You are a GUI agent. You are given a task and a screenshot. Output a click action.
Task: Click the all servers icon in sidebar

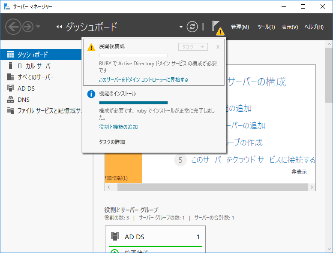[11, 77]
